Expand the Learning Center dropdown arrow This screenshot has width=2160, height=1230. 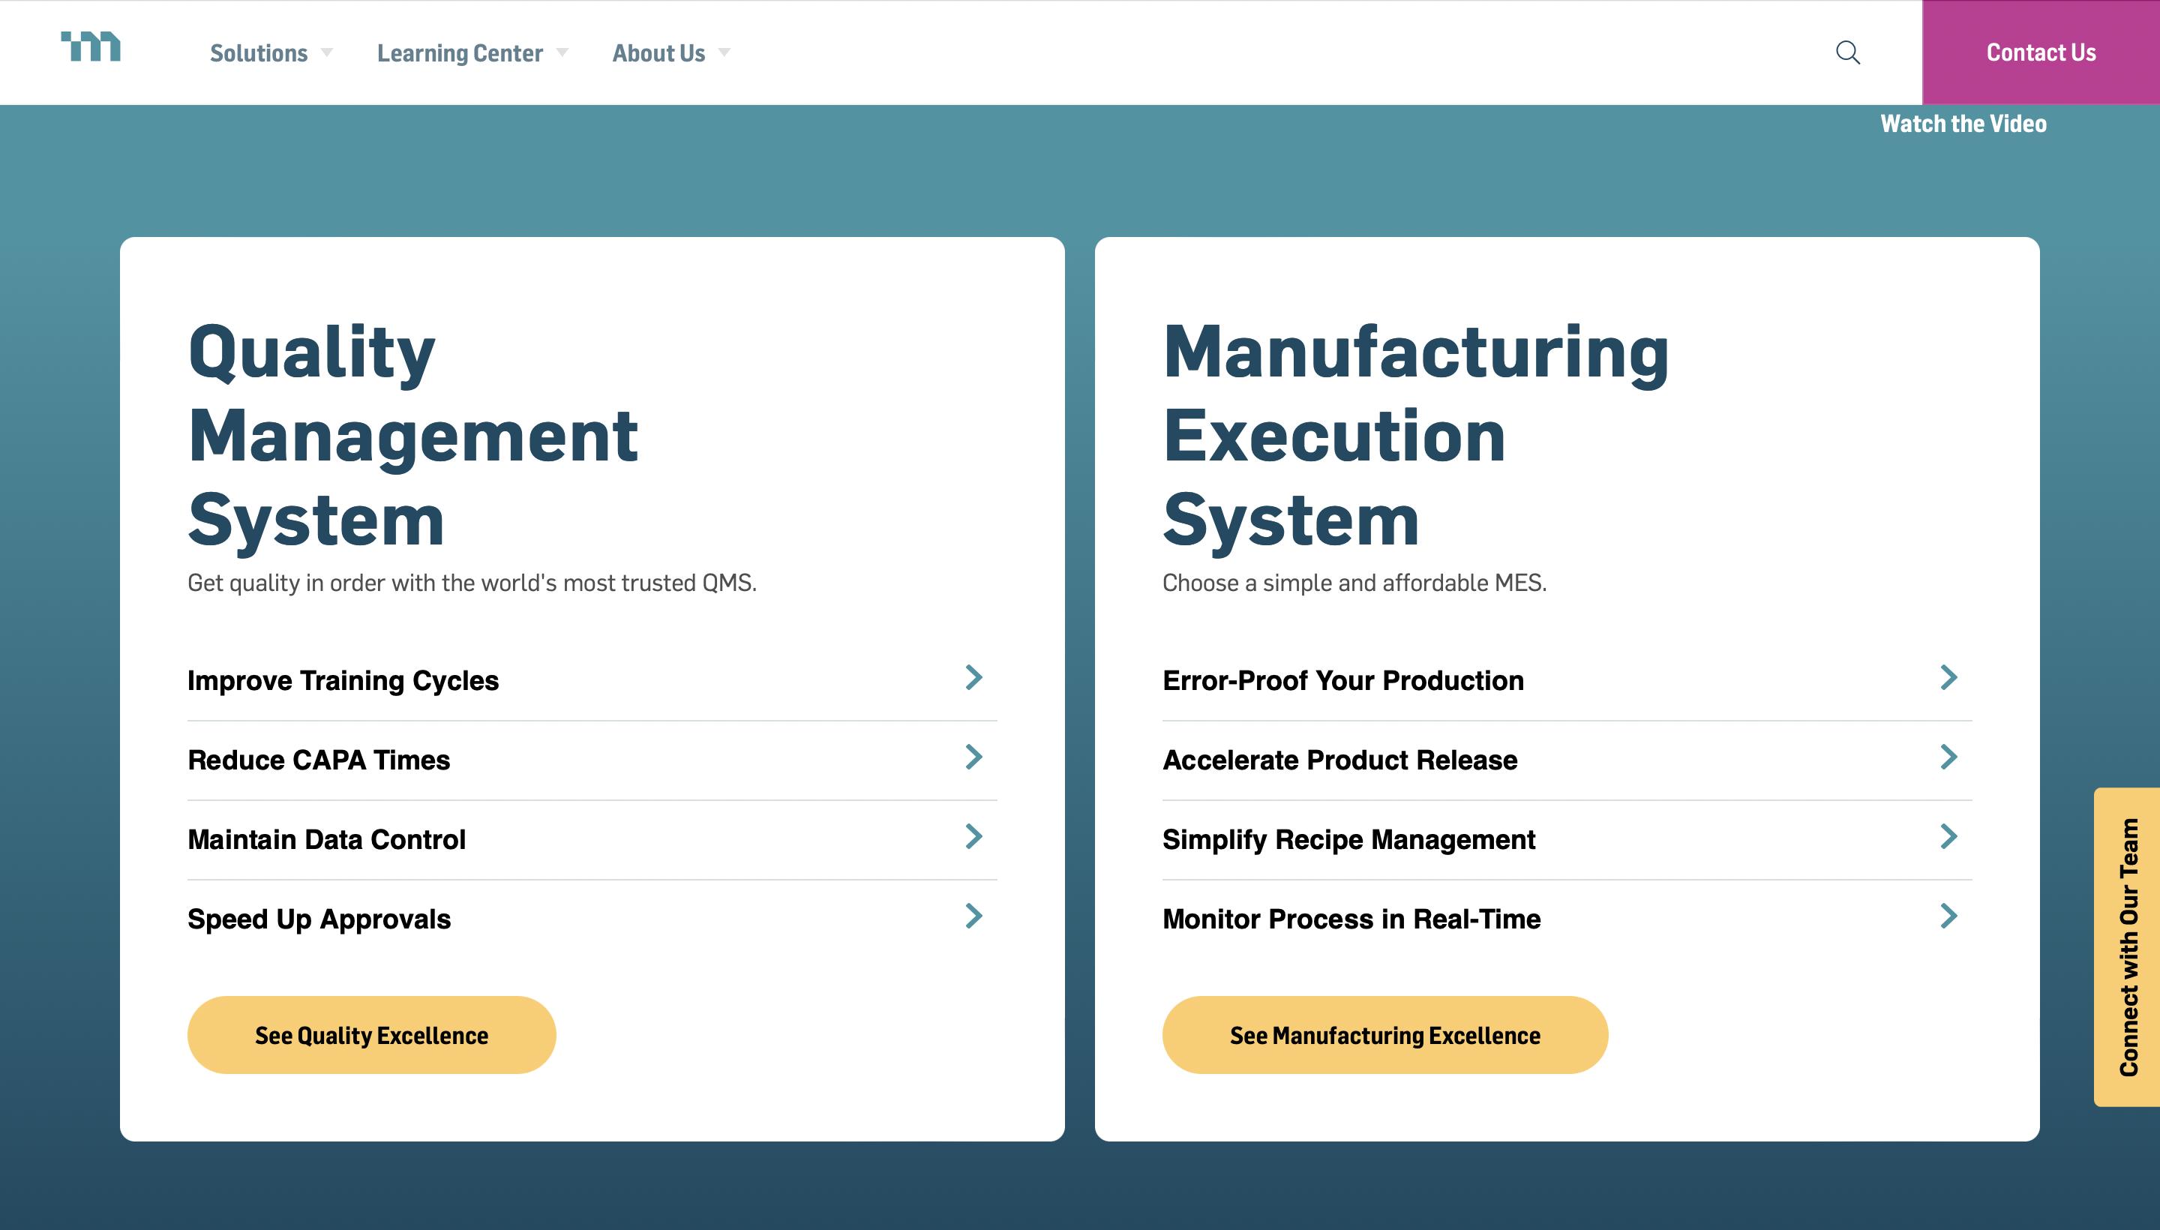[562, 52]
